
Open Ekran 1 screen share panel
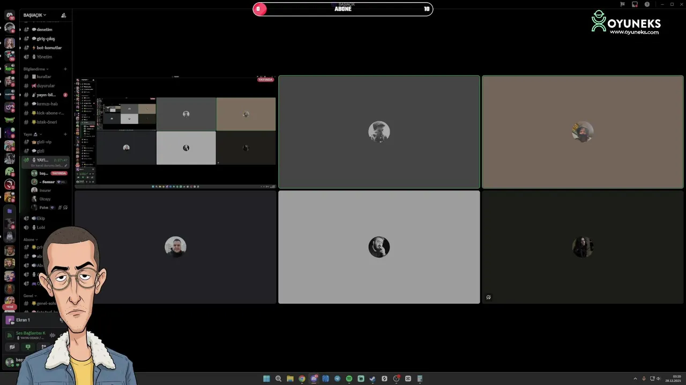(23, 320)
